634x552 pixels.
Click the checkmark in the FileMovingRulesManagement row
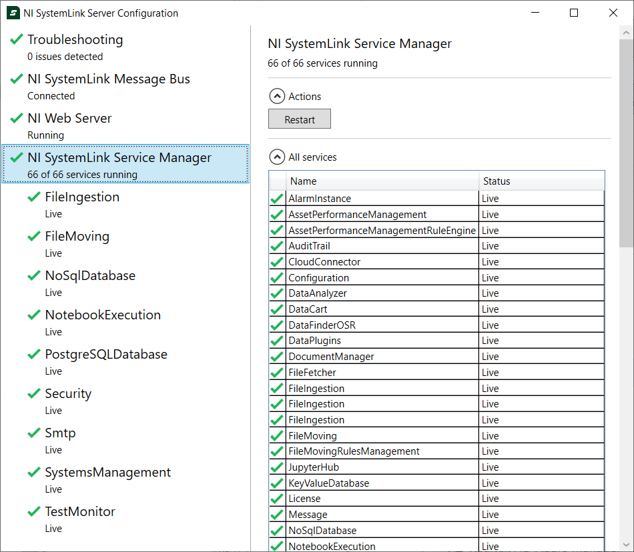click(277, 451)
